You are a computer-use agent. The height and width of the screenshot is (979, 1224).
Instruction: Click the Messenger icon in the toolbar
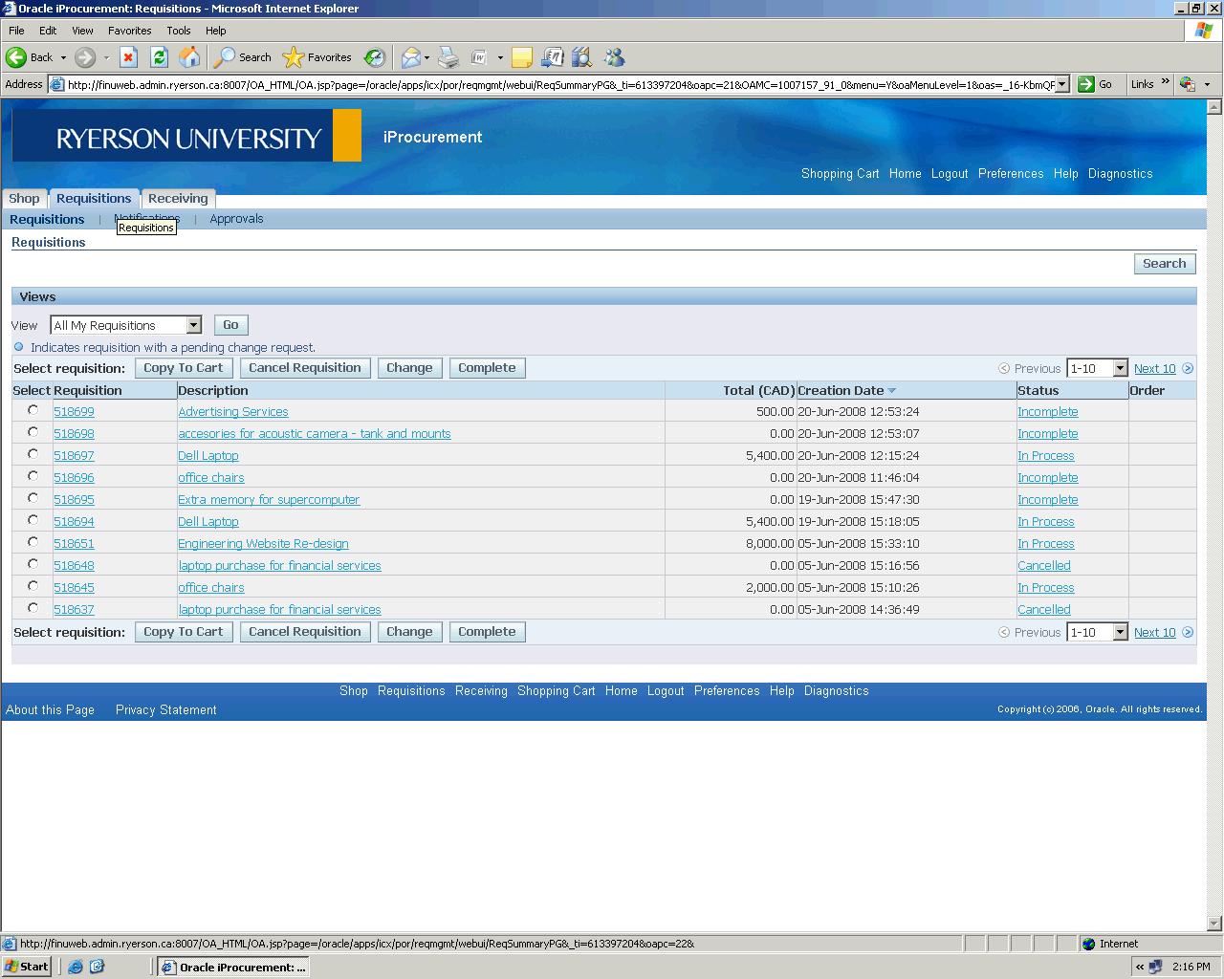click(x=614, y=57)
